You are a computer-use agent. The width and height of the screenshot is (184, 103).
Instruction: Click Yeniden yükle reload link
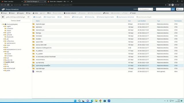click(77, 17)
